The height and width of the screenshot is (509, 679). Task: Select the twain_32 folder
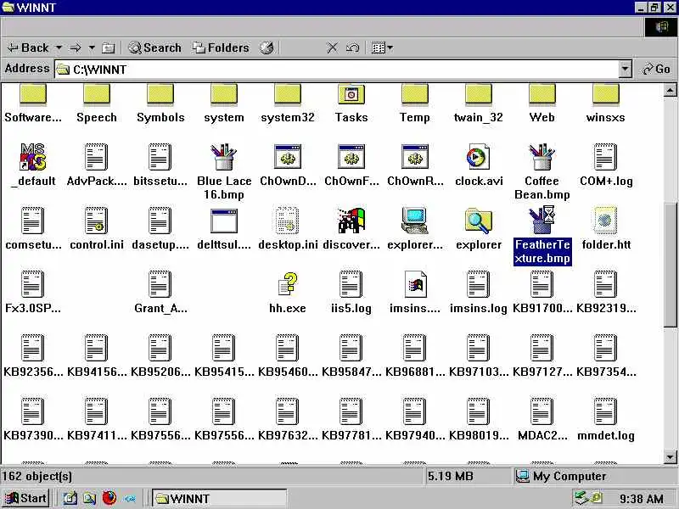(479, 103)
